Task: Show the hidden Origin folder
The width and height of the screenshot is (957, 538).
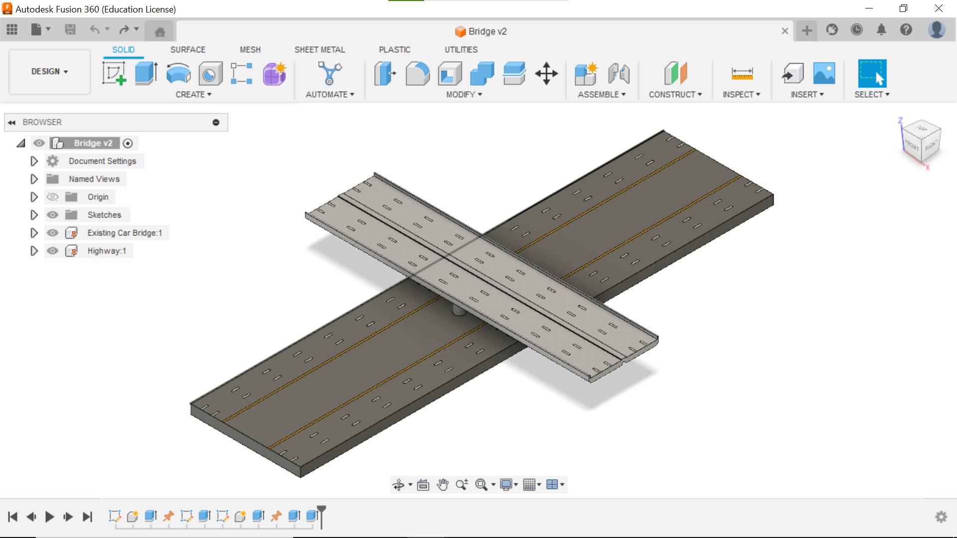Action: pos(52,197)
